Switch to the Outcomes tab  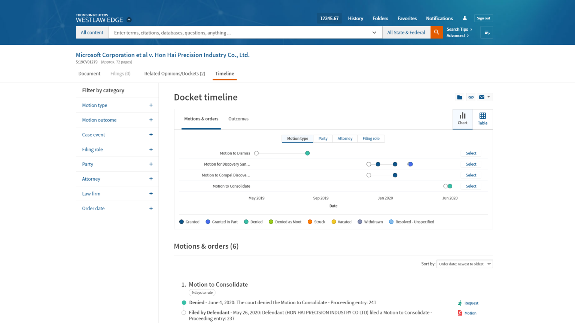(x=238, y=119)
